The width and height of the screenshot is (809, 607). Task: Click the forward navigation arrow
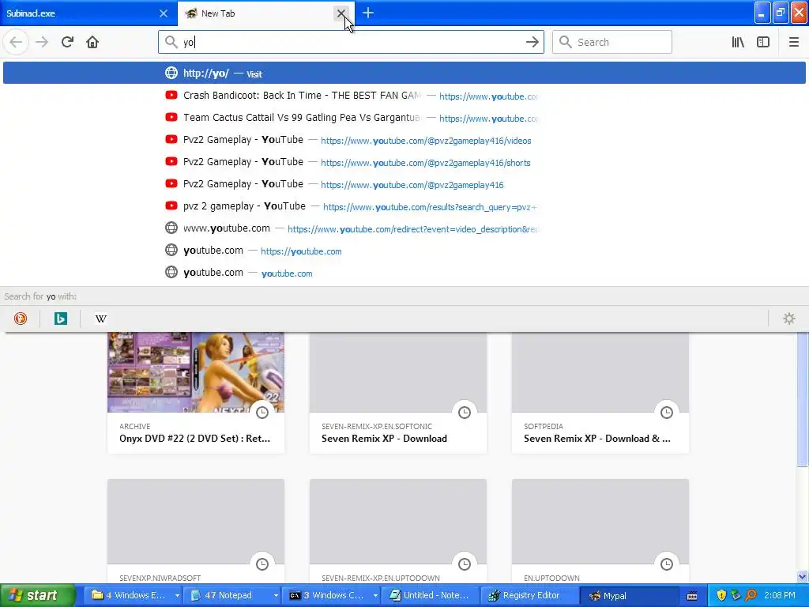coord(42,43)
